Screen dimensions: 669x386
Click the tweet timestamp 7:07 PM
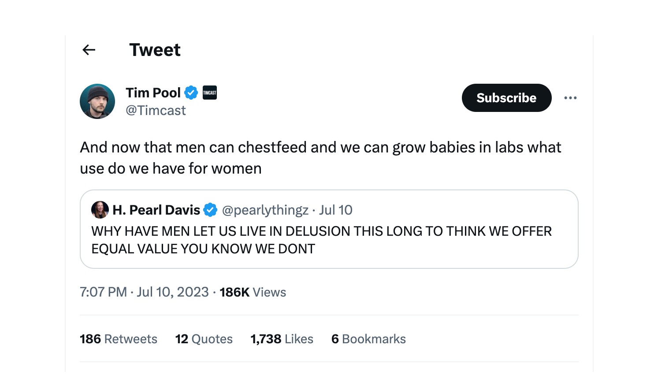point(104,292)
